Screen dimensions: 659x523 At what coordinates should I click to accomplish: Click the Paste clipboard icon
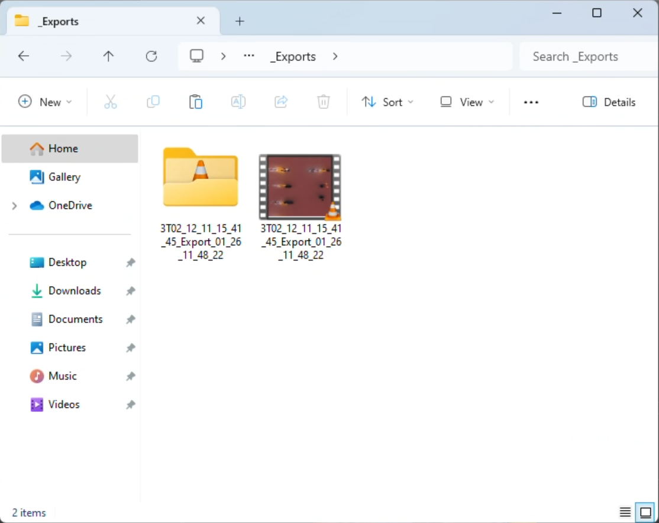(x=195, y=102)
